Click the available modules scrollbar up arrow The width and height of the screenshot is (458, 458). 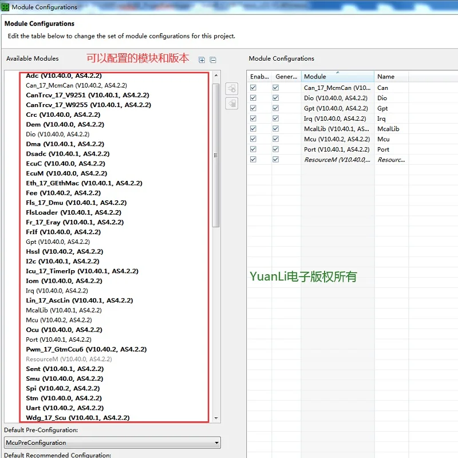point(216,76)
